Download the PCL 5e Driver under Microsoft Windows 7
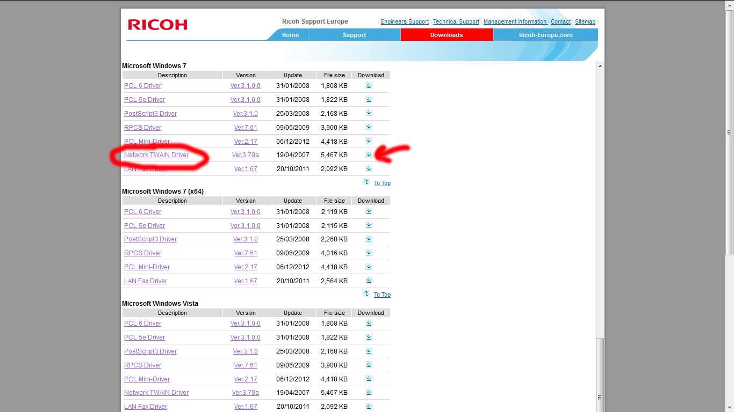 pyautogui.click(x=369, y=99)
